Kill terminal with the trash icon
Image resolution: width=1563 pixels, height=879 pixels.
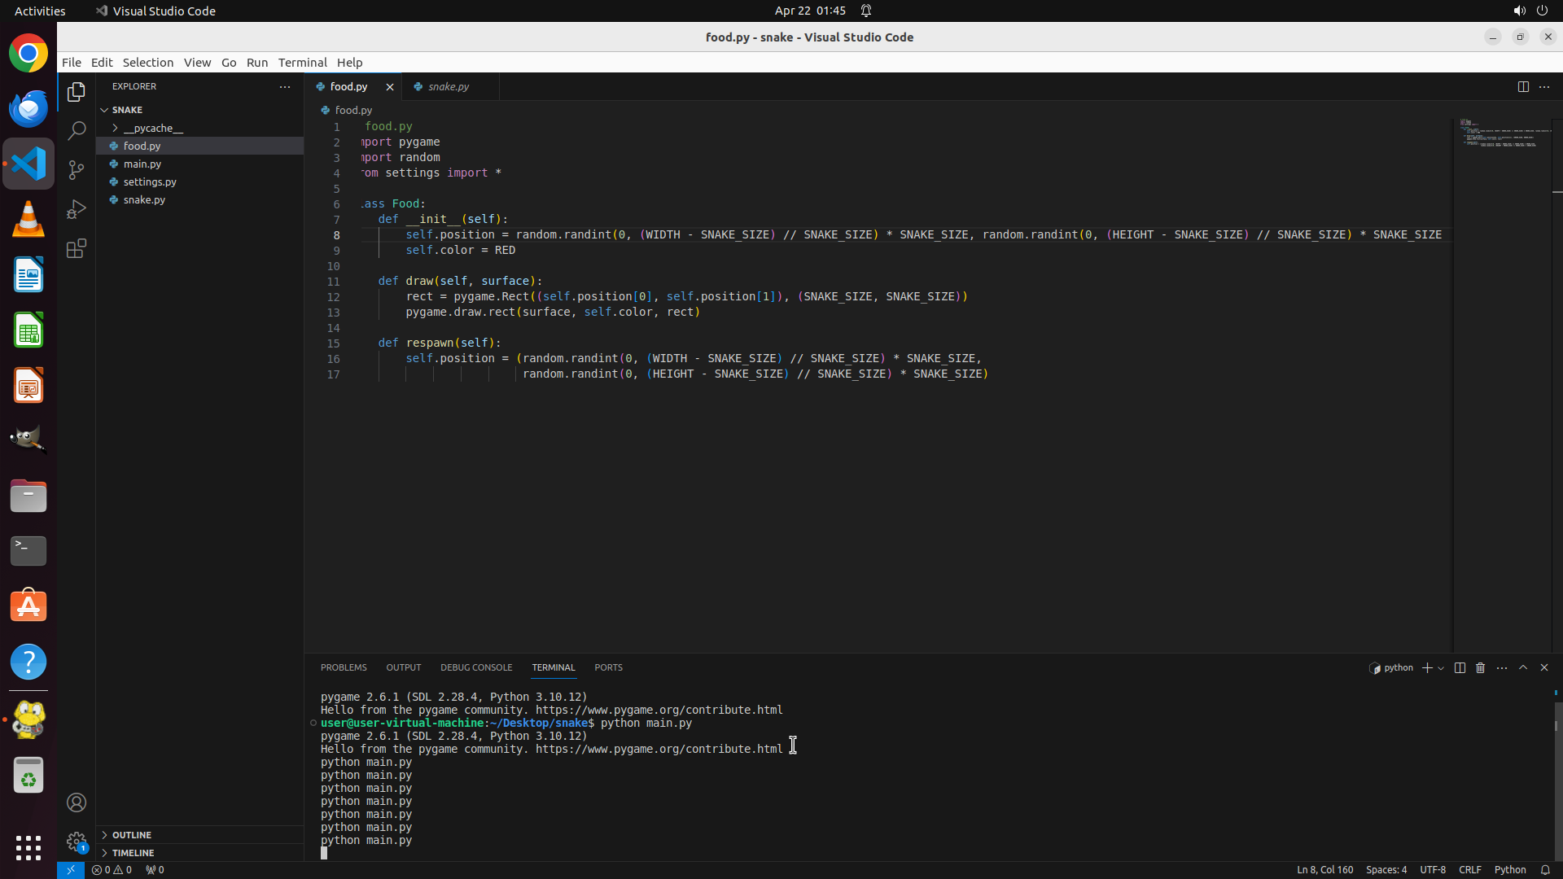point(1481,667)
